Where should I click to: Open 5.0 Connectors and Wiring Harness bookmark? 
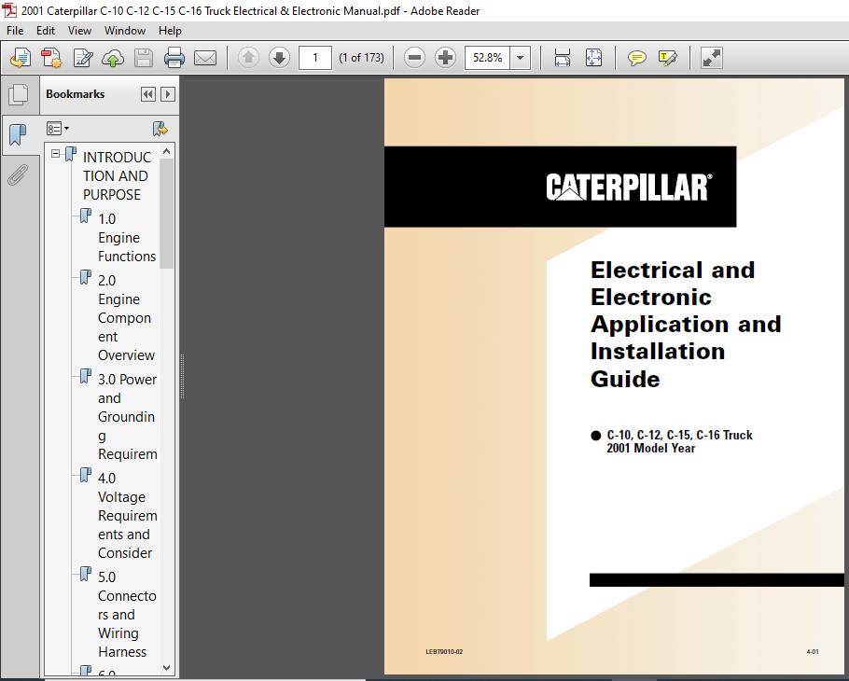click(127, 615)
